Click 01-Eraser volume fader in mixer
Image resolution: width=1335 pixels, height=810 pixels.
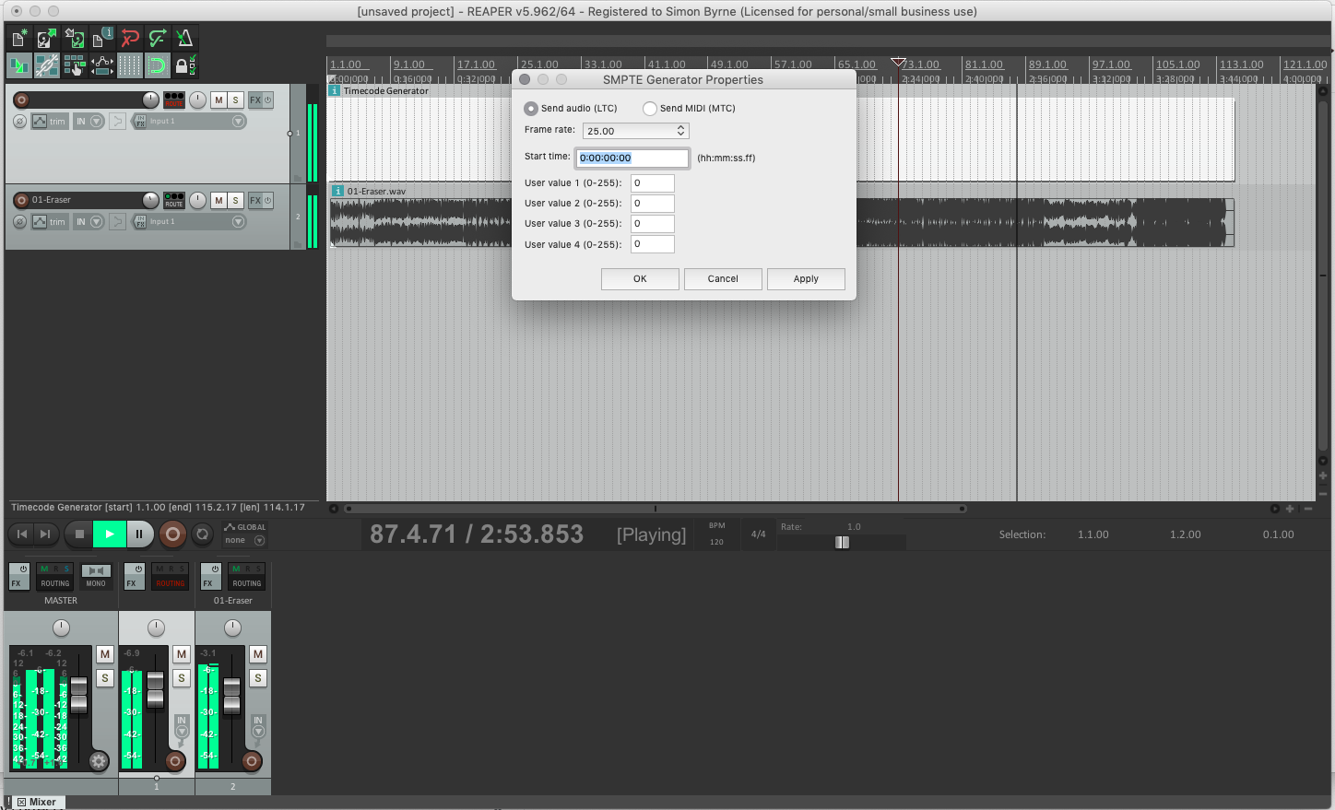coord(232,695)
